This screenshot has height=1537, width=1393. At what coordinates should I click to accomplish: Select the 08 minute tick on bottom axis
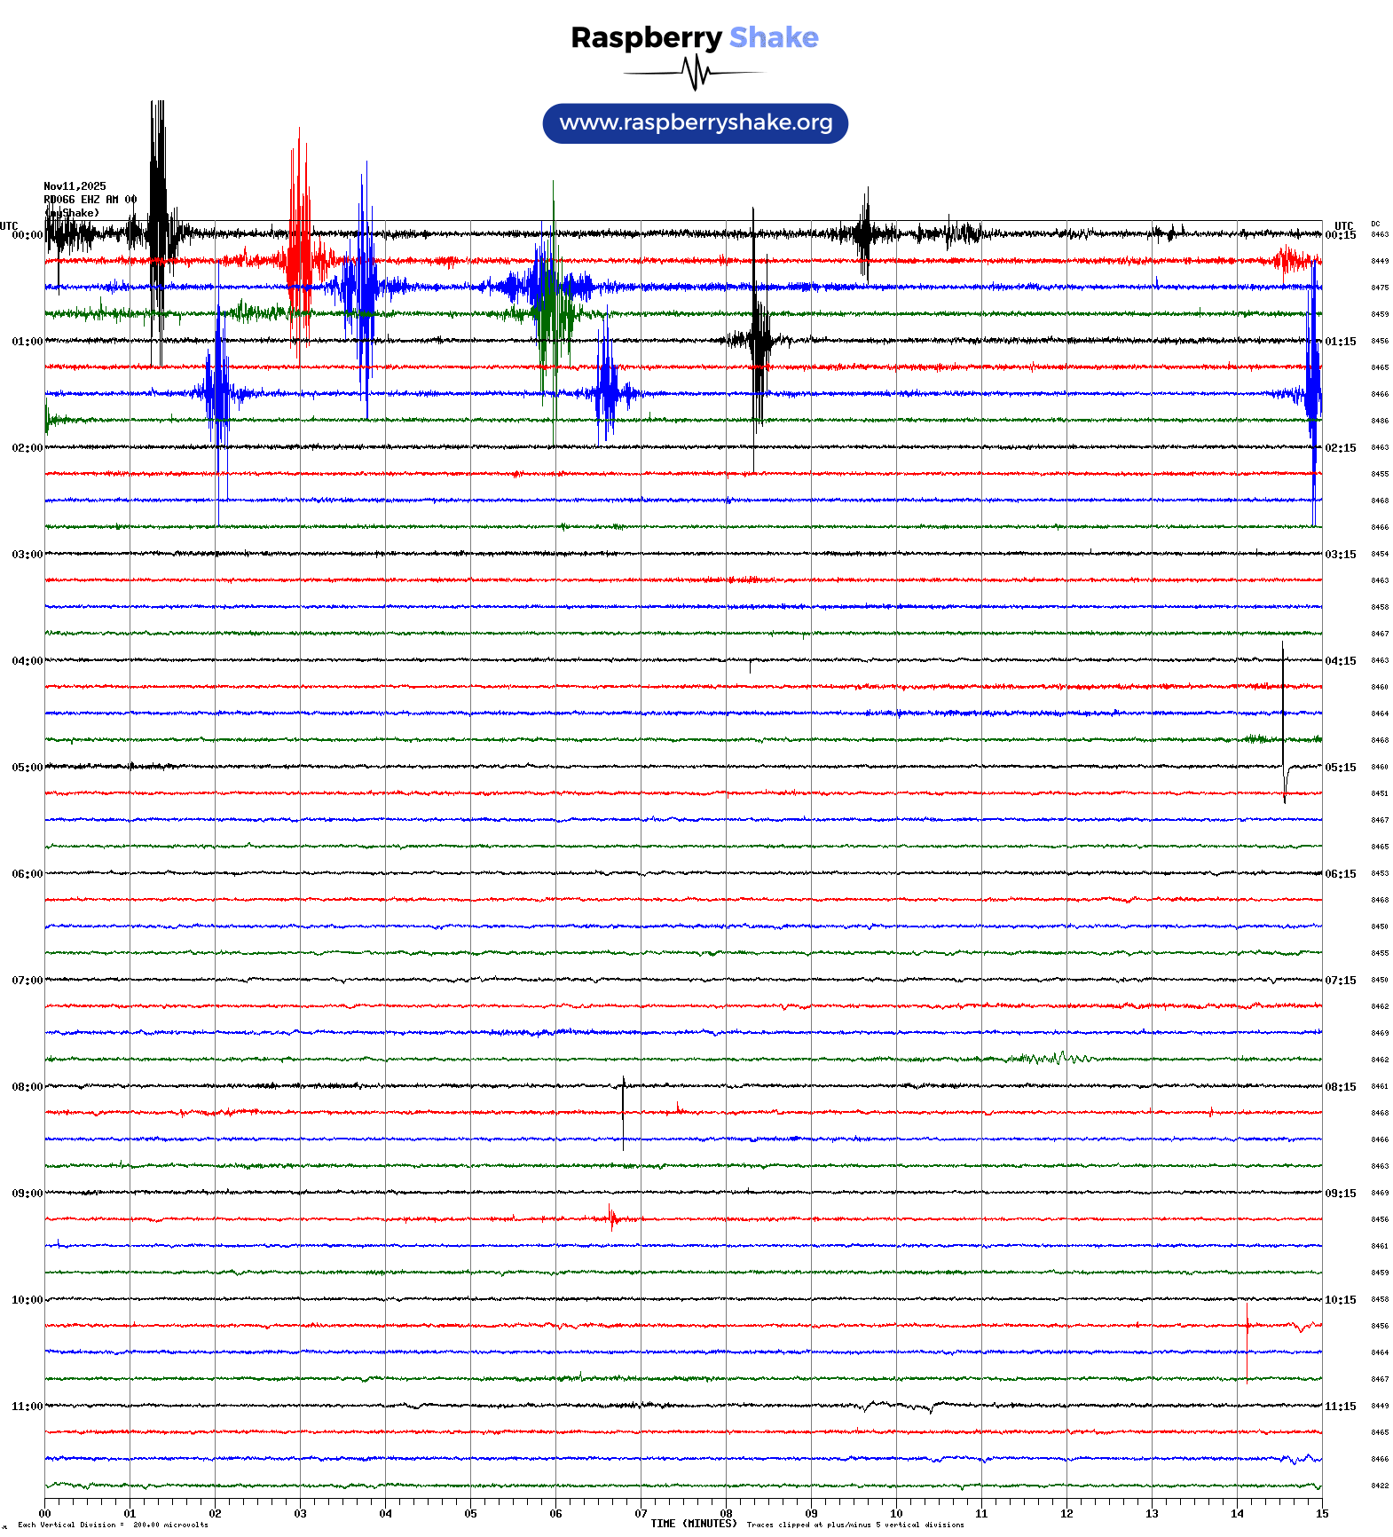(x=726, y=1514)
